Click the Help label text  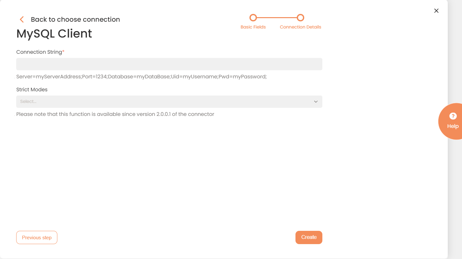[453, 126]
